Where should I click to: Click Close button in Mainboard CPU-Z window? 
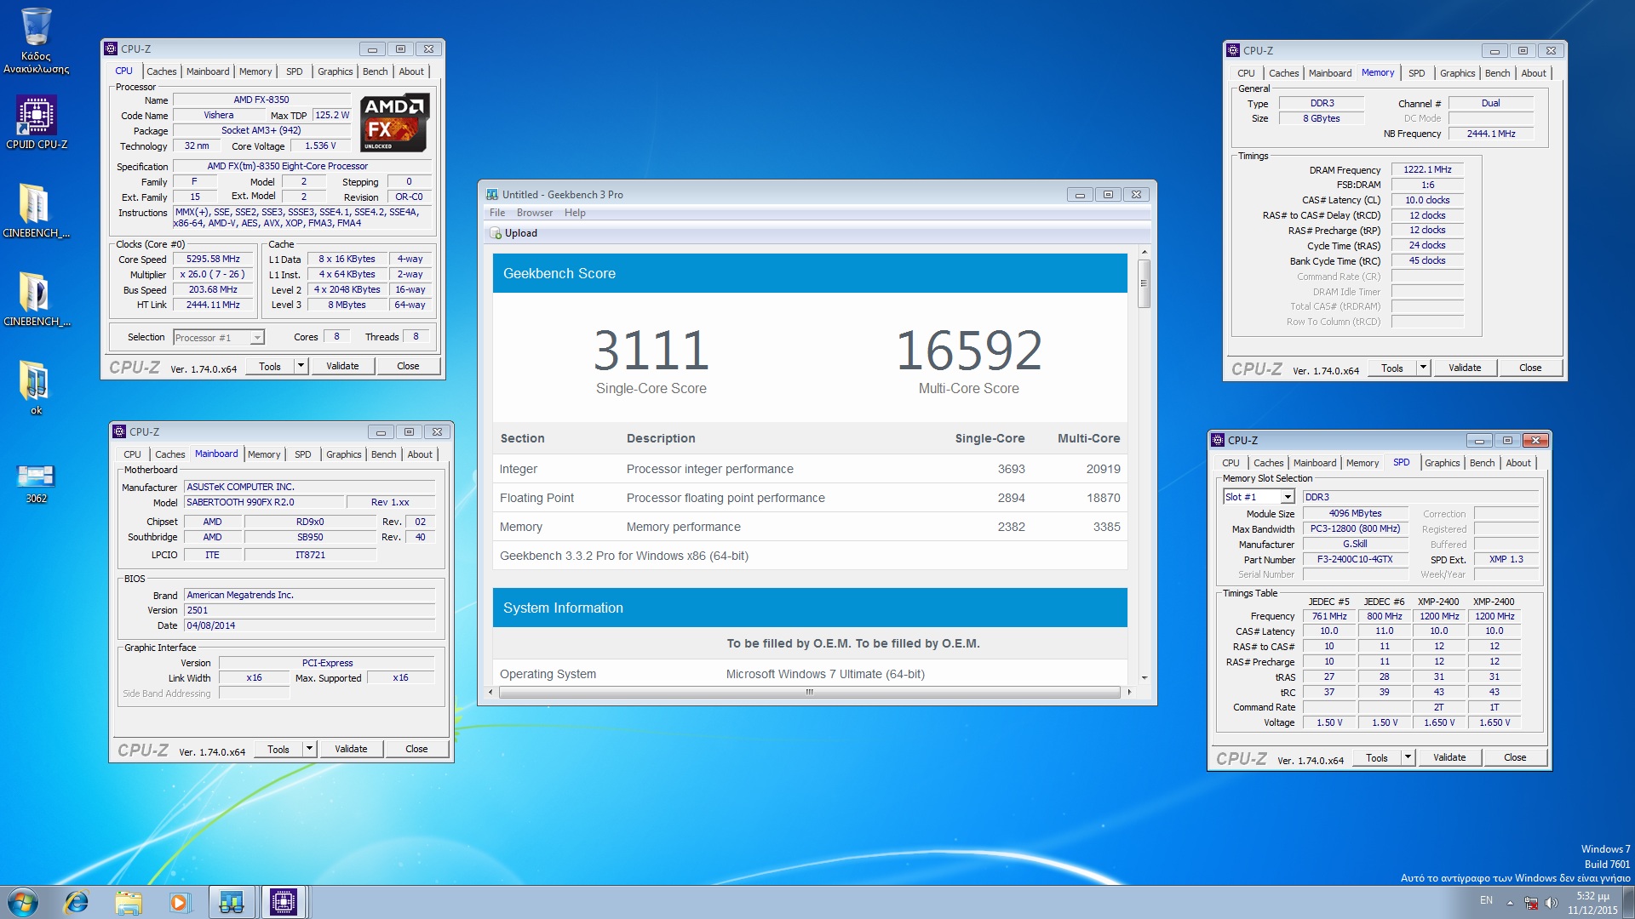(416, 749)
